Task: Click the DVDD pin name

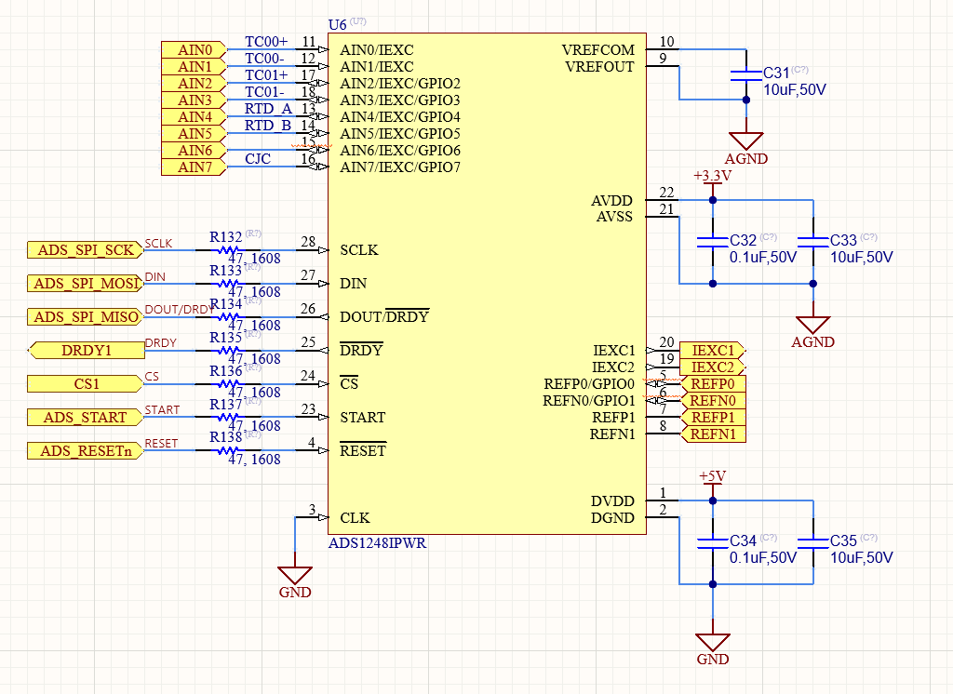Action: 612,501
